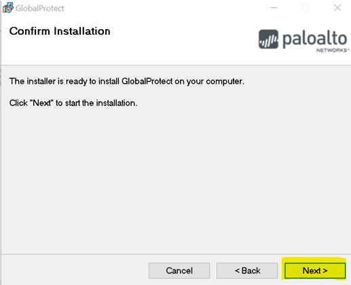The image size is (351, 285).
Task: Click the GlobalProtect installer icon in title bar
Action: (x=8, y=7)
